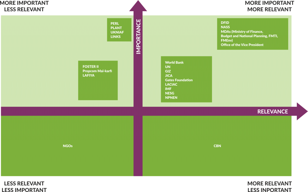Select "Budget and National Planning, FMTI," line
The height and width of the screenshot is (192, 308).
pyautogui.click(x=249, y=36)
